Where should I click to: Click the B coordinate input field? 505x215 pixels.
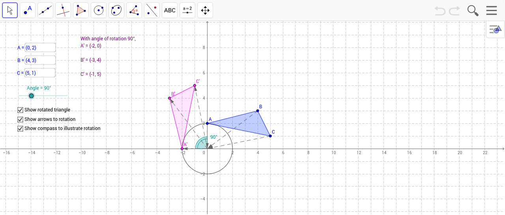(40, 60)
